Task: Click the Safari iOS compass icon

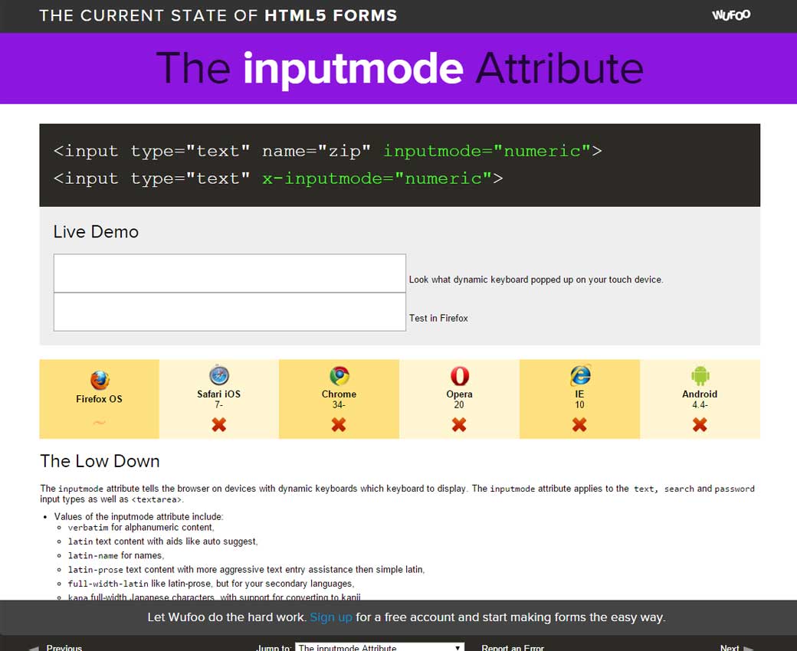Action: click(219, 375)
